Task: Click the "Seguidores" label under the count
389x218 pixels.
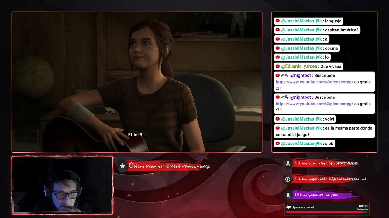Action: pos(362,209)
